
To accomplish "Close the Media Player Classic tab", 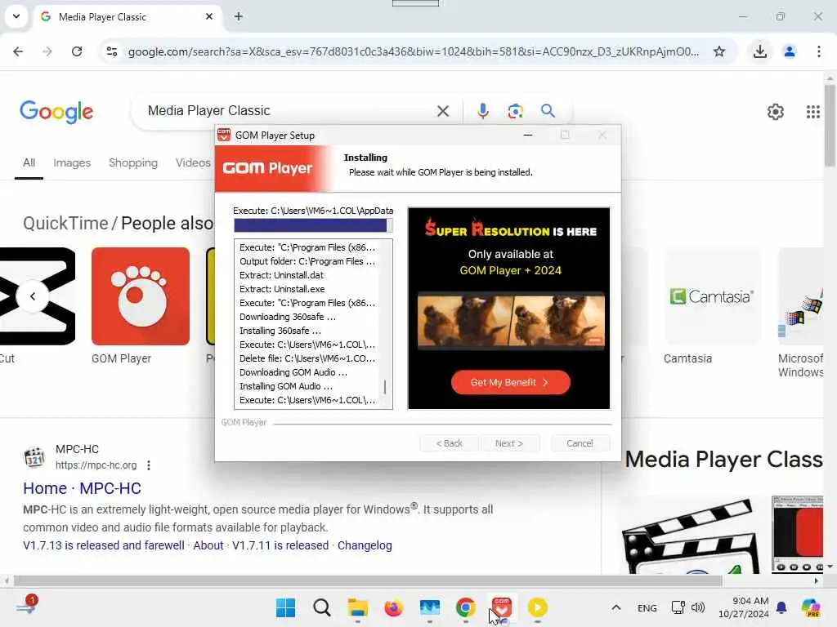I will click(x=209, y=16).
